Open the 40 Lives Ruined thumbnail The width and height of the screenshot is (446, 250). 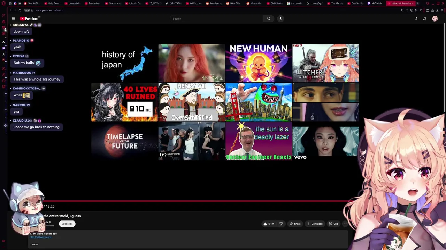[x=124, y=102]
